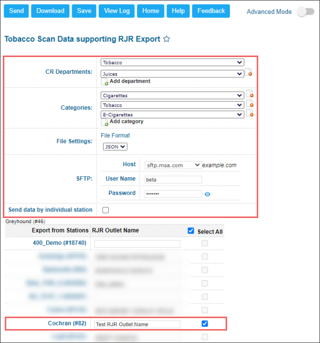The height and width of the screenshot is (343, 320).
Task: Go to Home
Action: (151, 11)
